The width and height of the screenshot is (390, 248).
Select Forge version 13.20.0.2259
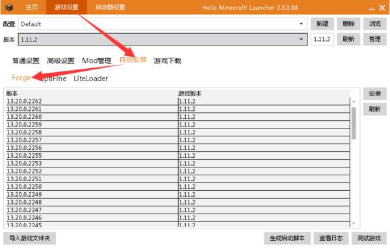click(178, 125)
